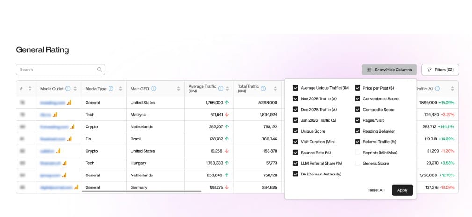Sort by Media Type column arrows
The height and width of the screenshot is (217, 472).
(120, 89)
